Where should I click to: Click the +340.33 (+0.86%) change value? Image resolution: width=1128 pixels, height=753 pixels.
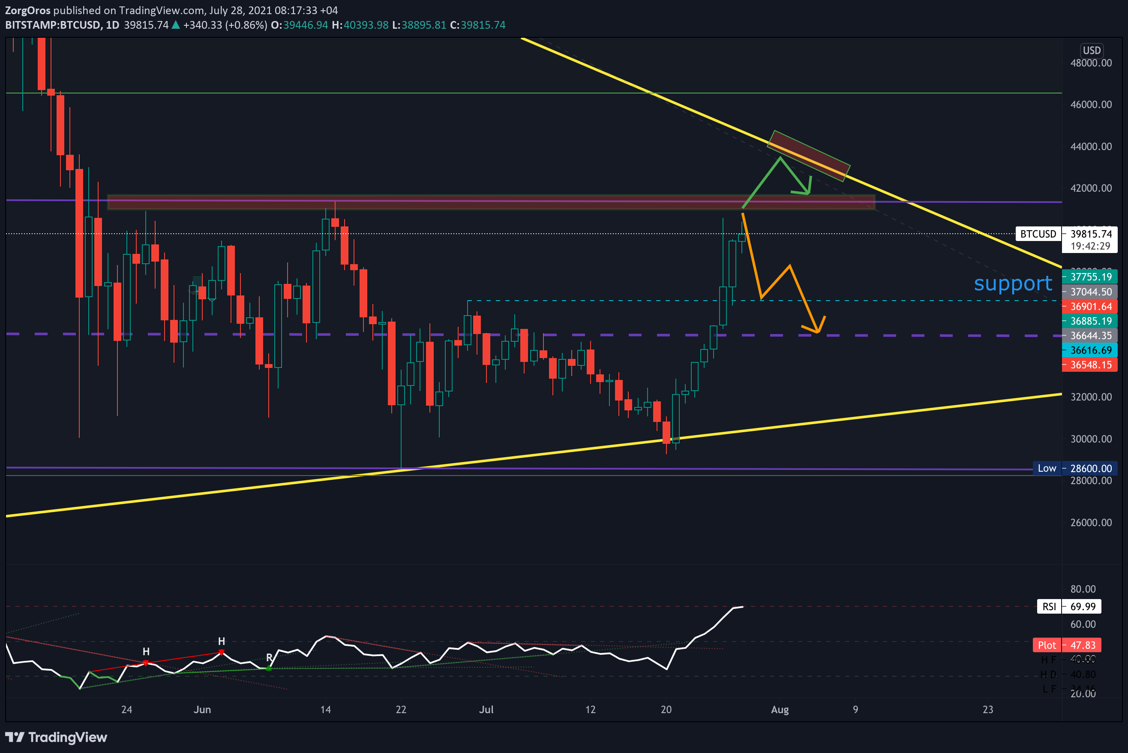[x=225, y=25]
